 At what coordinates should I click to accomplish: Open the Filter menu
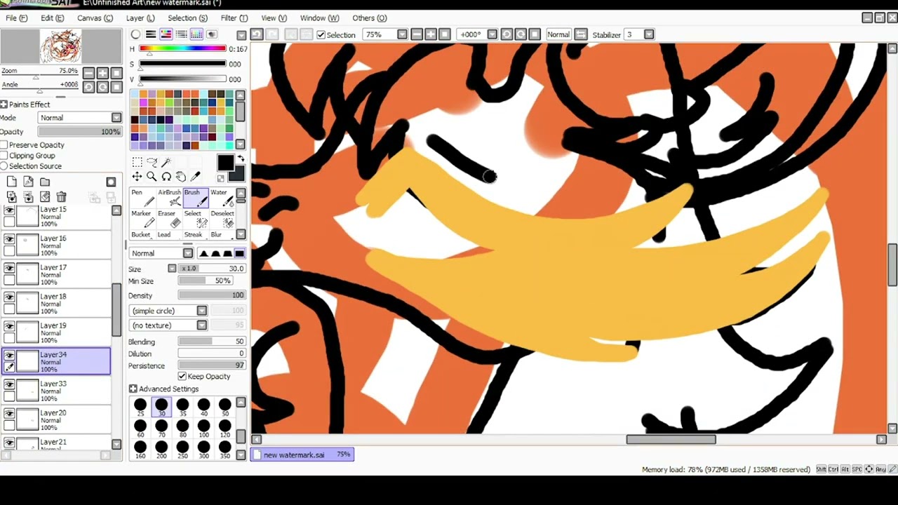(x=234, y=18)
